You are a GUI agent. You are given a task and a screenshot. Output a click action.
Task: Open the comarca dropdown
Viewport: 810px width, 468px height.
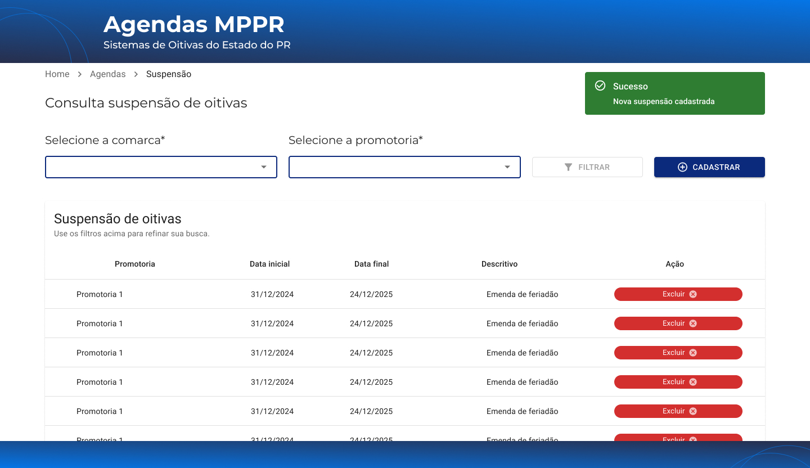161,167
